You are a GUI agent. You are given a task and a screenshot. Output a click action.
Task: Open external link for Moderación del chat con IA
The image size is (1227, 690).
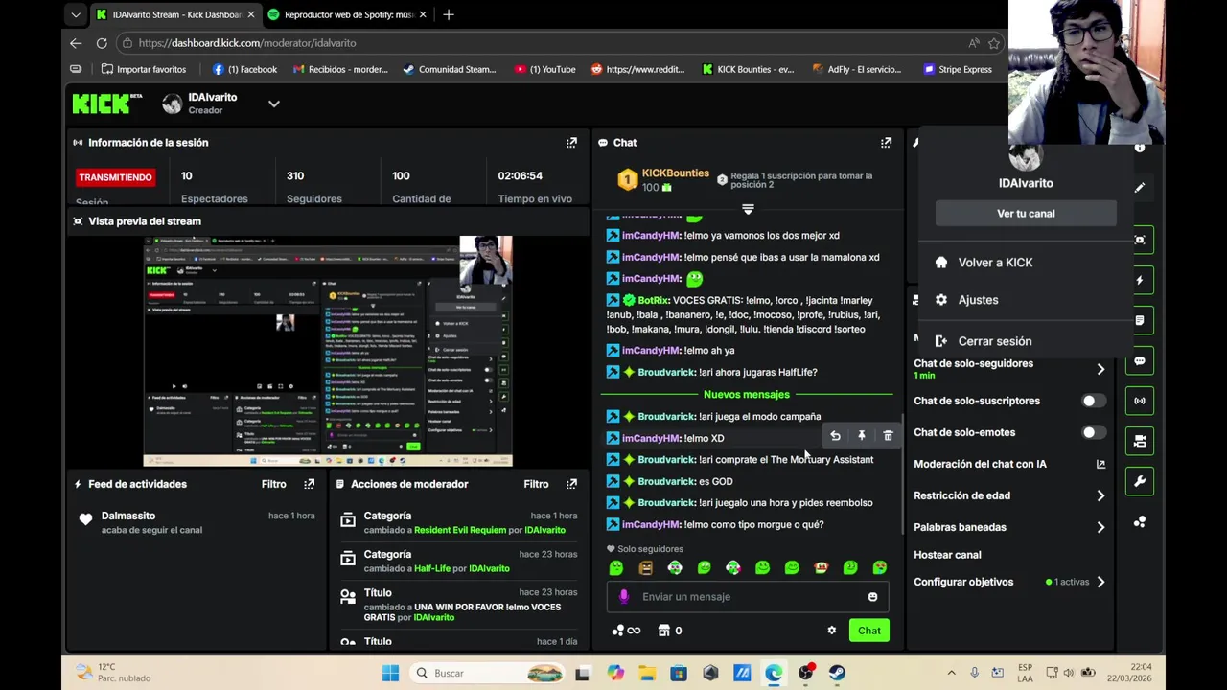(1100, 464)
